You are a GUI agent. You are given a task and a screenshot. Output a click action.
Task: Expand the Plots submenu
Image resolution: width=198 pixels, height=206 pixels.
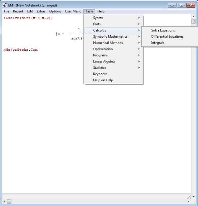click(x=113, y=24)
